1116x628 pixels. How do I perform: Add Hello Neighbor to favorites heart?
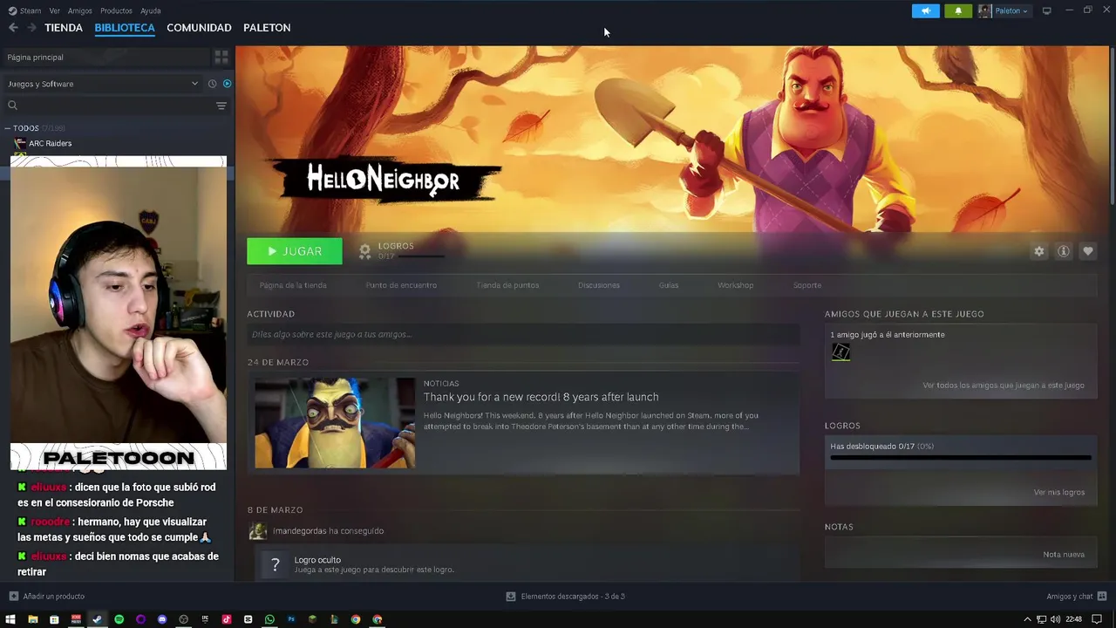1088,251
